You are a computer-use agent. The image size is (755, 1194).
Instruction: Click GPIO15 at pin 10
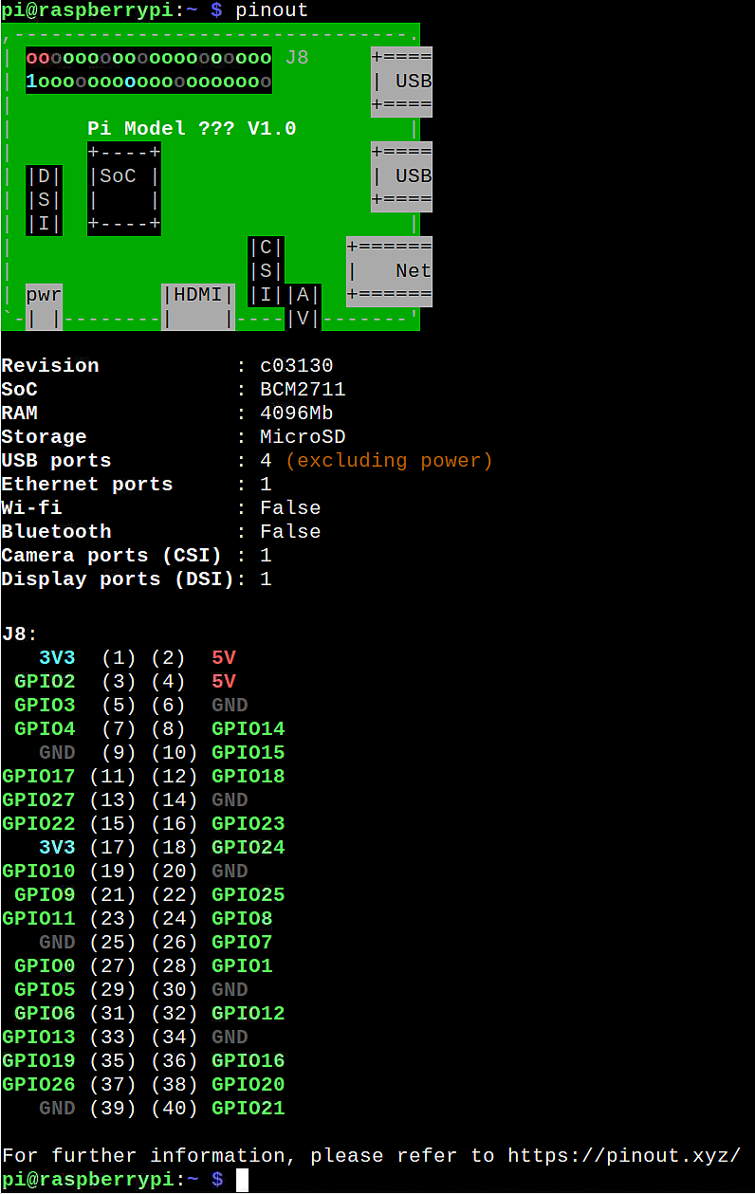[x=248, y=752]
